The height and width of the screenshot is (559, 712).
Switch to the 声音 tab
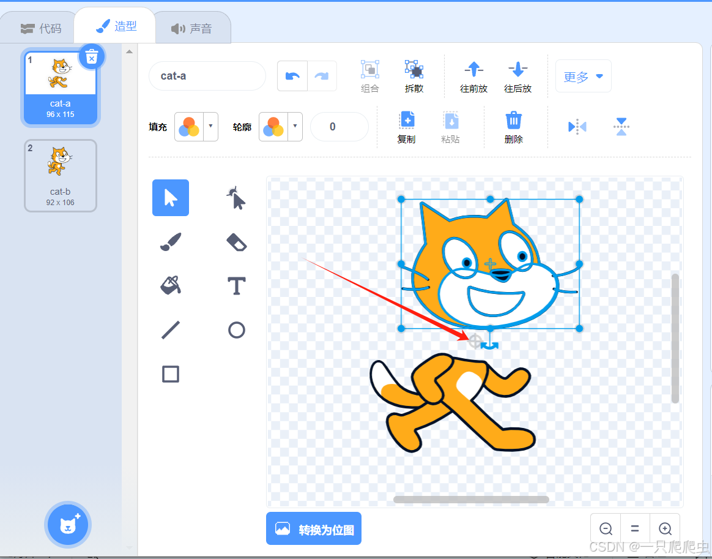pos(192,29)
